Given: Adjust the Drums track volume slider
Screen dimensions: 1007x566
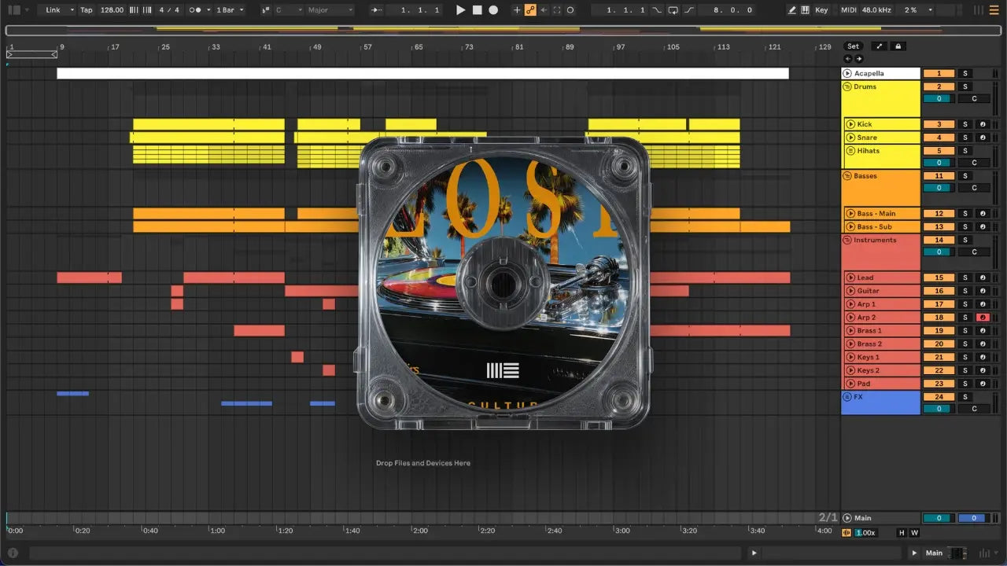Looking at the screenshot, I should [x=939, y=99].
